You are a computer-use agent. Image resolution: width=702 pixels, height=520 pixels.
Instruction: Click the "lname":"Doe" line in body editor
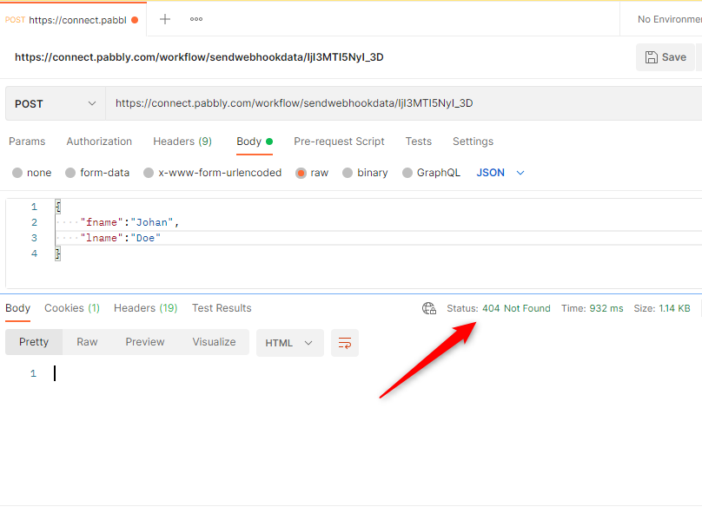coord(121,238)
